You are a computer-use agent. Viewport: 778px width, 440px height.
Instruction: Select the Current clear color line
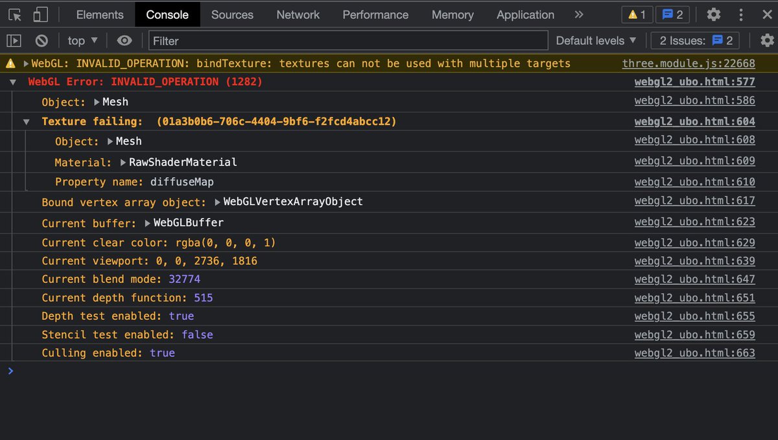point(159,243)
